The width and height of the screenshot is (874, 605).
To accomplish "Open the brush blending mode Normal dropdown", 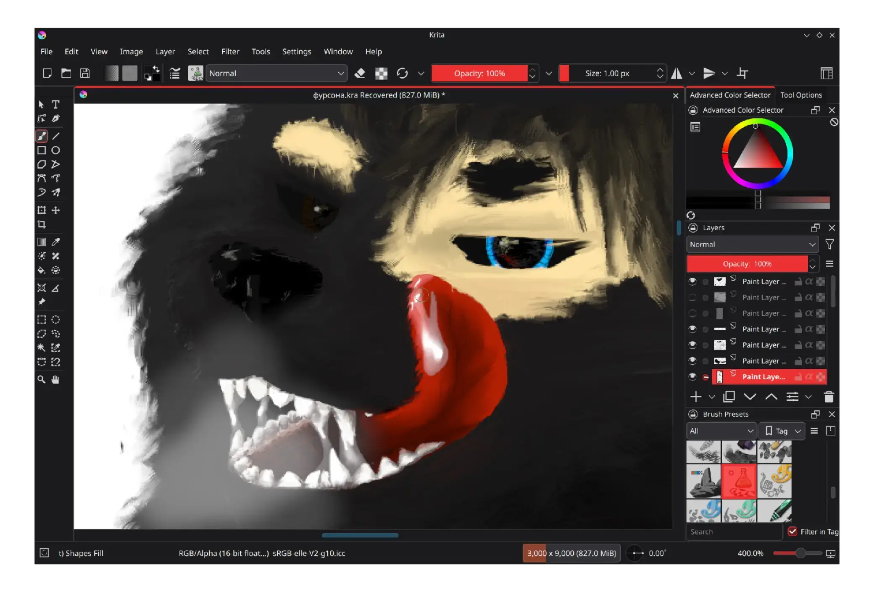I will point(276,74).
